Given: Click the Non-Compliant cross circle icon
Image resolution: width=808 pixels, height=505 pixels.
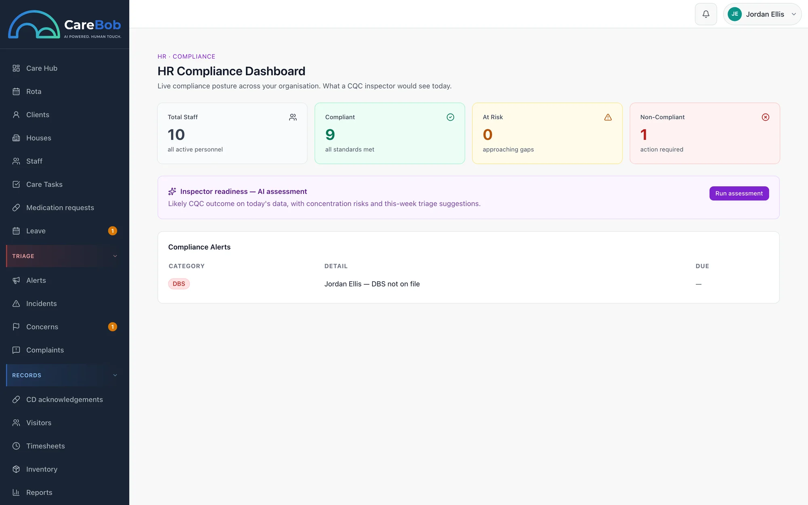Looking at the screenshot, I should (766, 117).
